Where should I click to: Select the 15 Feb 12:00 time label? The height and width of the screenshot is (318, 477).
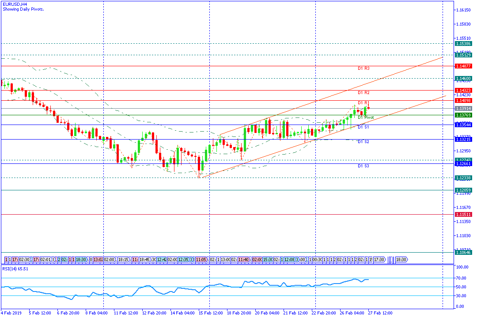point(211,313)
